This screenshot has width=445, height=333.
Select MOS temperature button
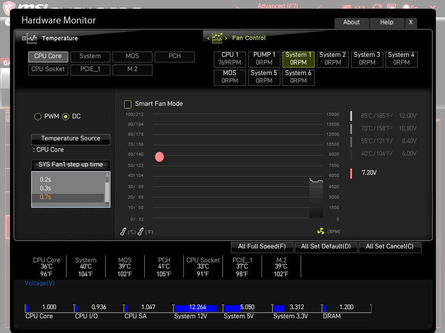133,56
